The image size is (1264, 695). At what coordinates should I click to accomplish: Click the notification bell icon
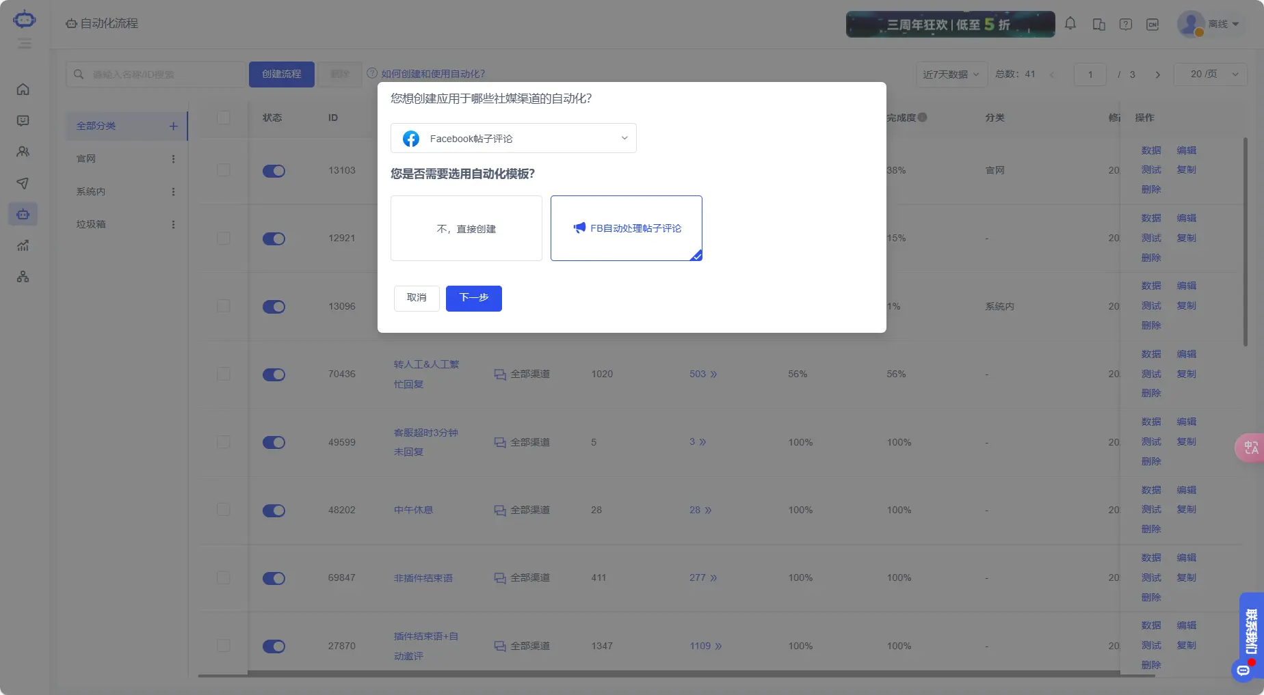1070,23
